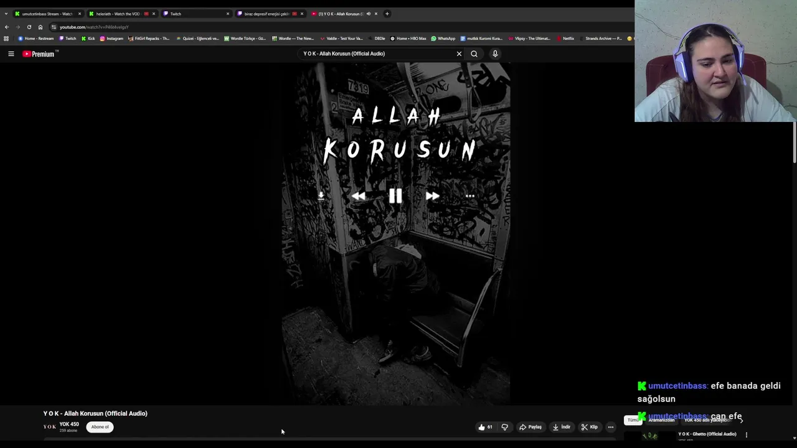Click the browser home icon
797x448 pixels.
[x=40, y=27]
